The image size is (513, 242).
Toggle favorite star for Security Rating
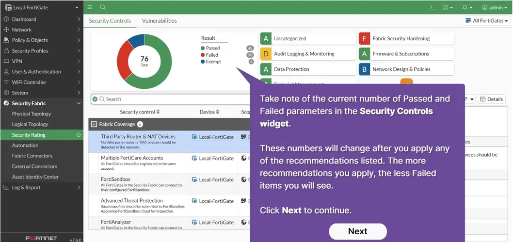coord(79,135)
